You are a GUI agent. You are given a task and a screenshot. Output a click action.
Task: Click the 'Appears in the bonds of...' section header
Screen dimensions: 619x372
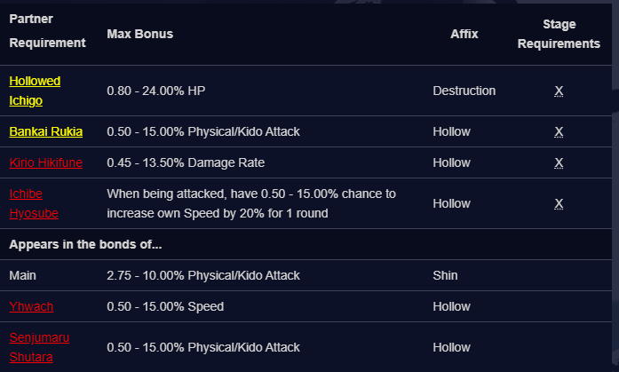(85, 244)
